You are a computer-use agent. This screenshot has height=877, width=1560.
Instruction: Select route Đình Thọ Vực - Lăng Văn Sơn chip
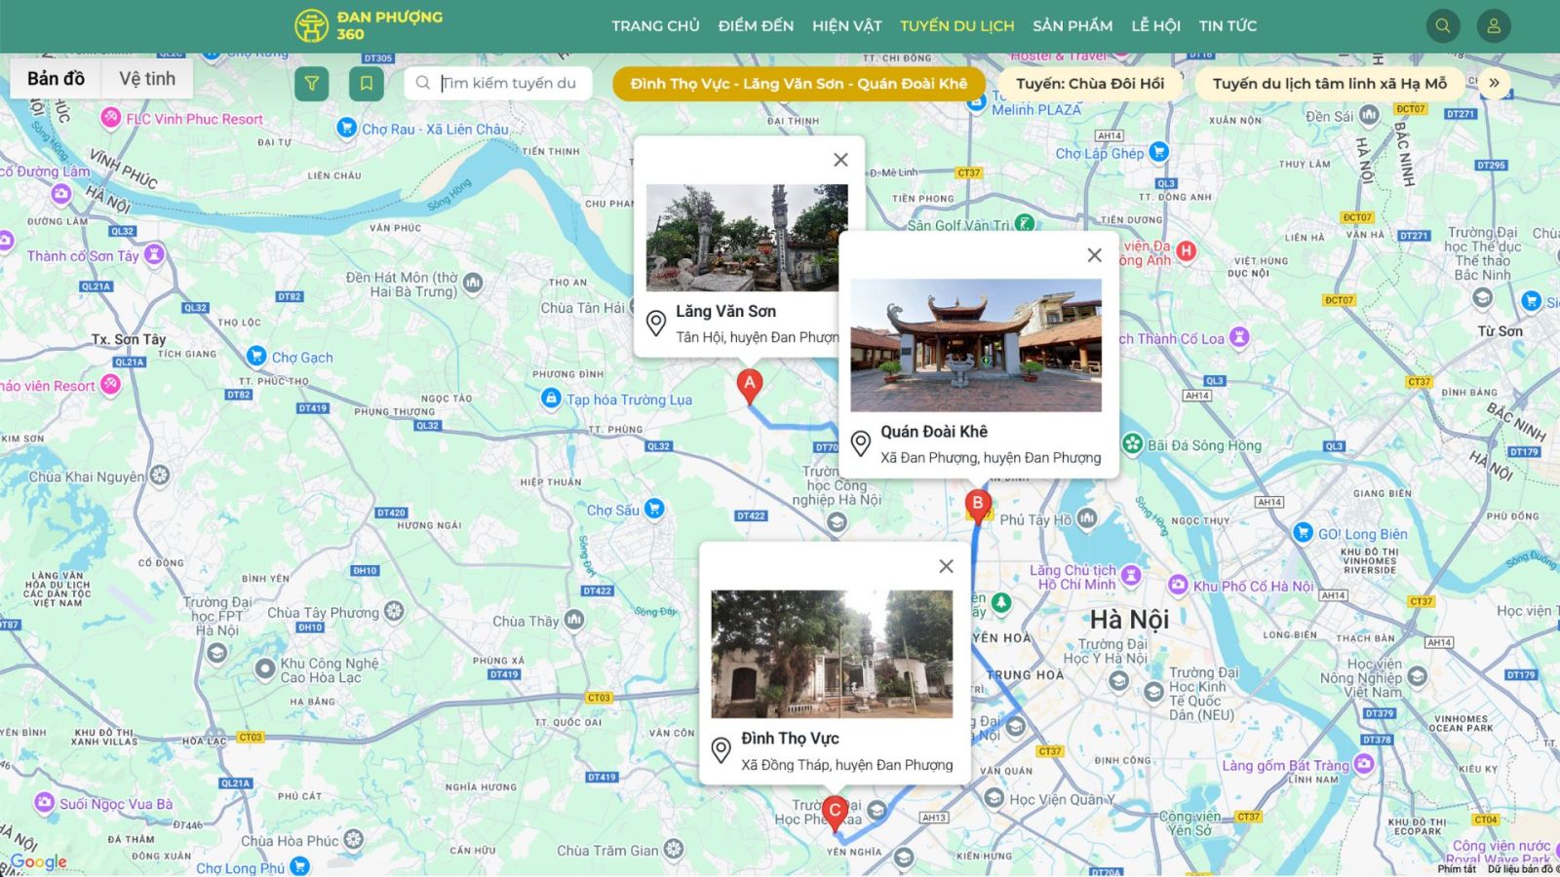tap(799, 84)
